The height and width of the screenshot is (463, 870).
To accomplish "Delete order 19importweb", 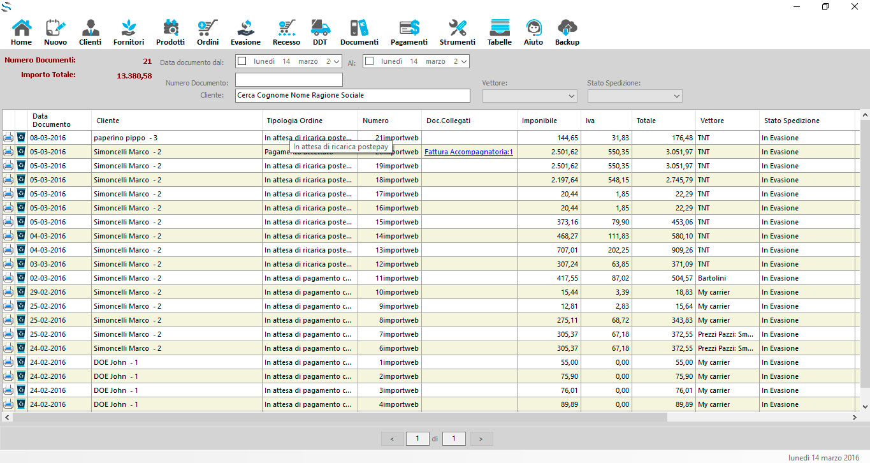I will 21,165.
